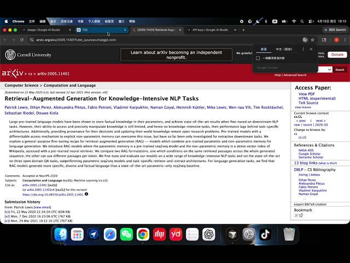The image size is (350, 263).
Task: Open version [v1] in submission history
Action: [x=7, y=211]
